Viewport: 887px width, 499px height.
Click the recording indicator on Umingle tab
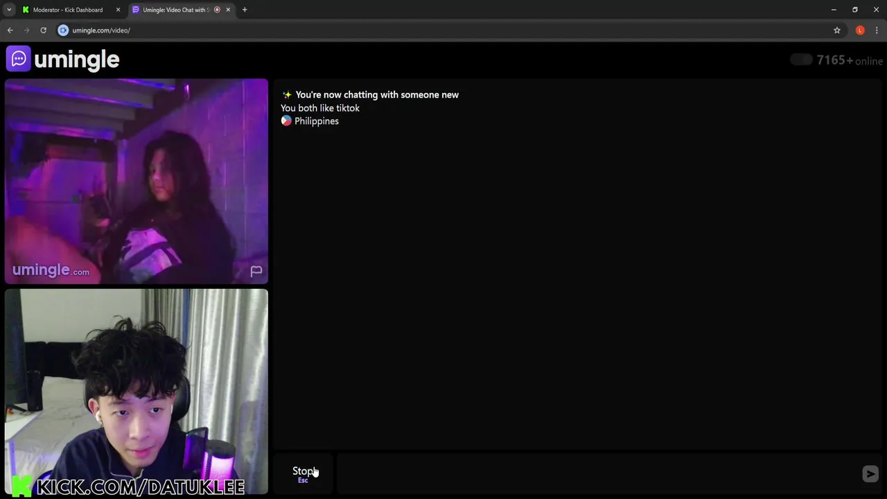(x=217, y=10)
